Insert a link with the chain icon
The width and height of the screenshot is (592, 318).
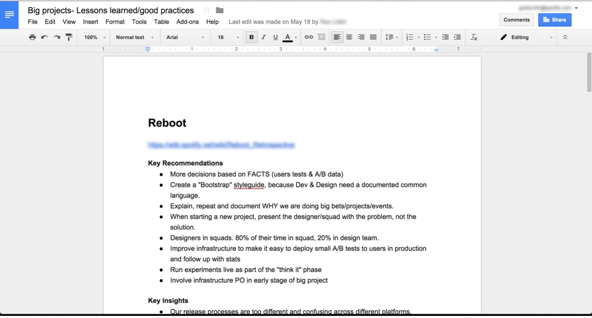309,37
